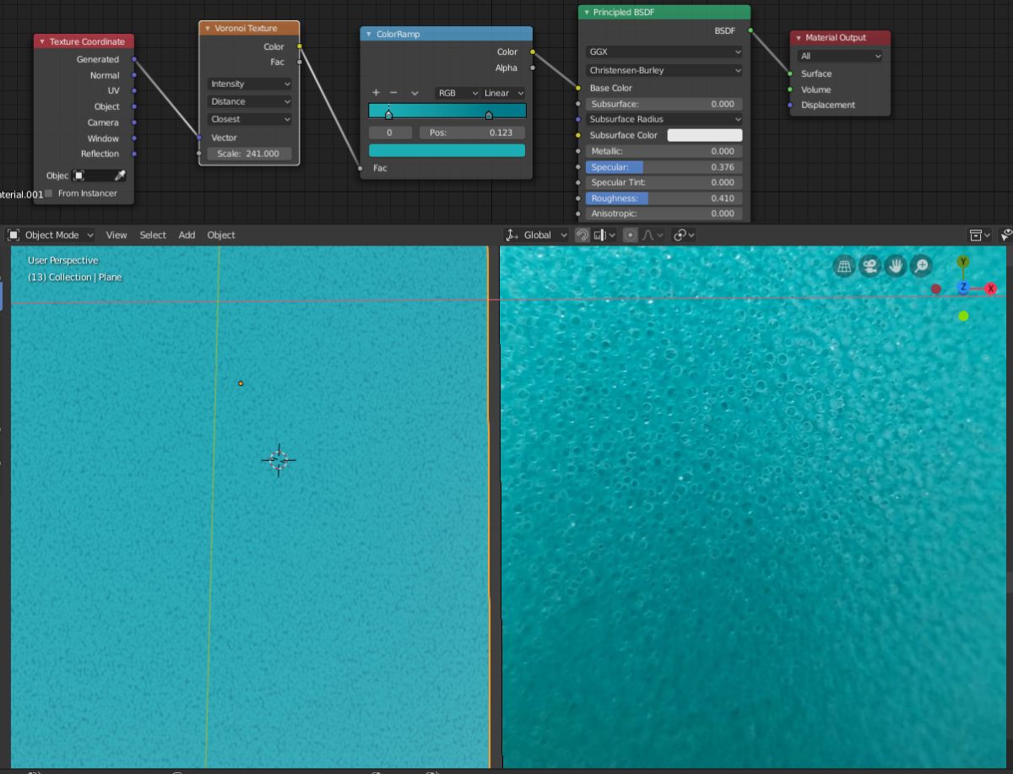1013x774 pixels.
Task: Click the bright green negative Y gizmo dot
Action: coord(963,316)
